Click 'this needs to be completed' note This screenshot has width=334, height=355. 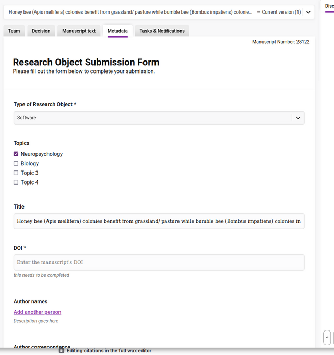coord(41,275)
